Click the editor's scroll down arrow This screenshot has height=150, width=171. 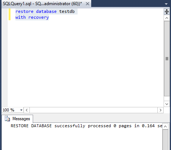pos(167,104)
